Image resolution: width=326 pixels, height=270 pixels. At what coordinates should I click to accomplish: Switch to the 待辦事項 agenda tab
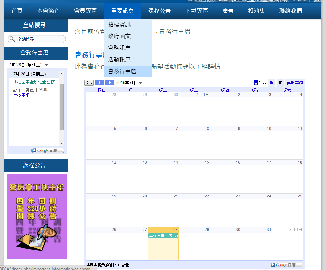(295, 83)
